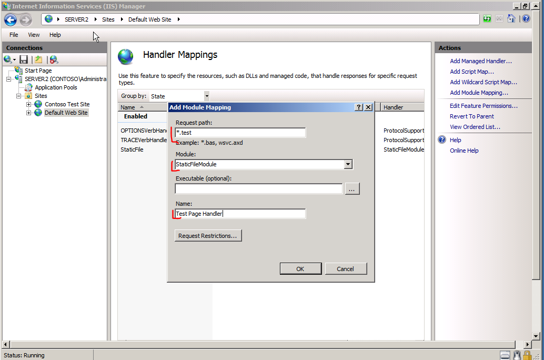Viewport: 544px width, 360px height.
Task: Select the TRACEVerbHandler row
Action: coord(144,140)
